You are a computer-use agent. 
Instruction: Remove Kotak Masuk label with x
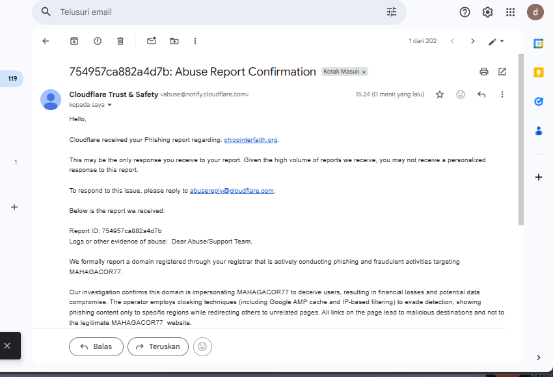[364, 72]
